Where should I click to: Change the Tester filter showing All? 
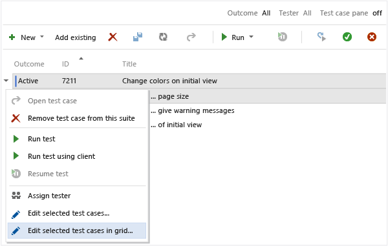tap(307, 13)
